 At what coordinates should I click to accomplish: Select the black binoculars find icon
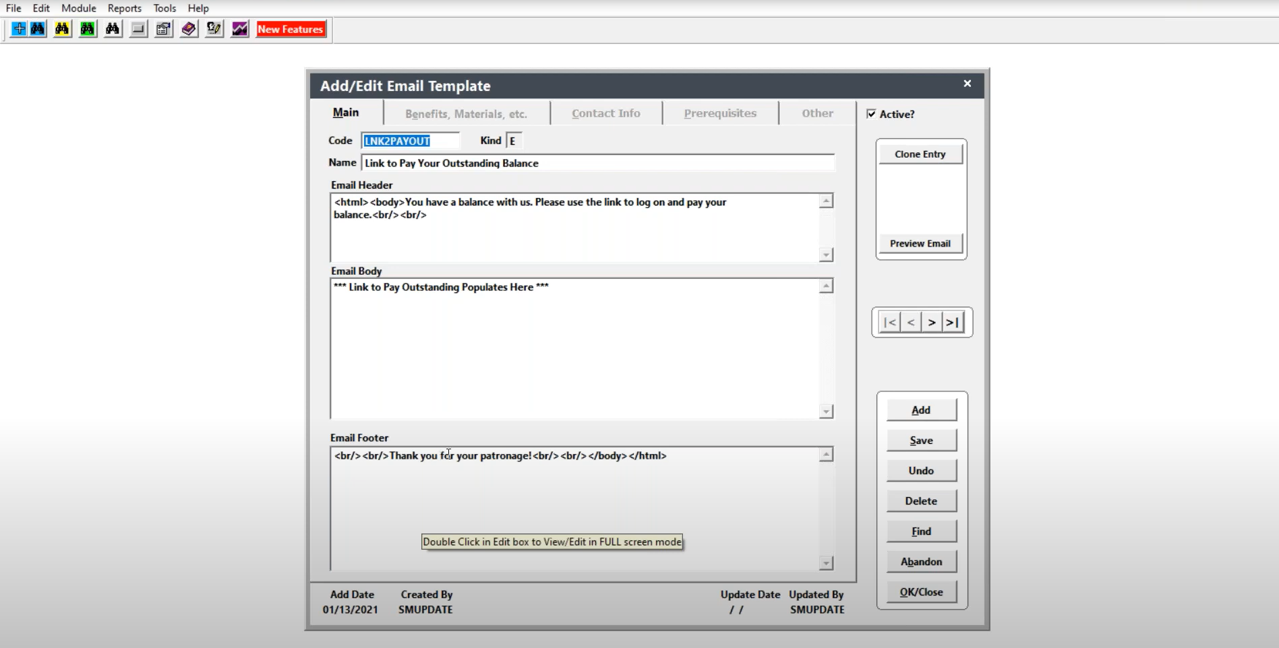pos(113,29)
